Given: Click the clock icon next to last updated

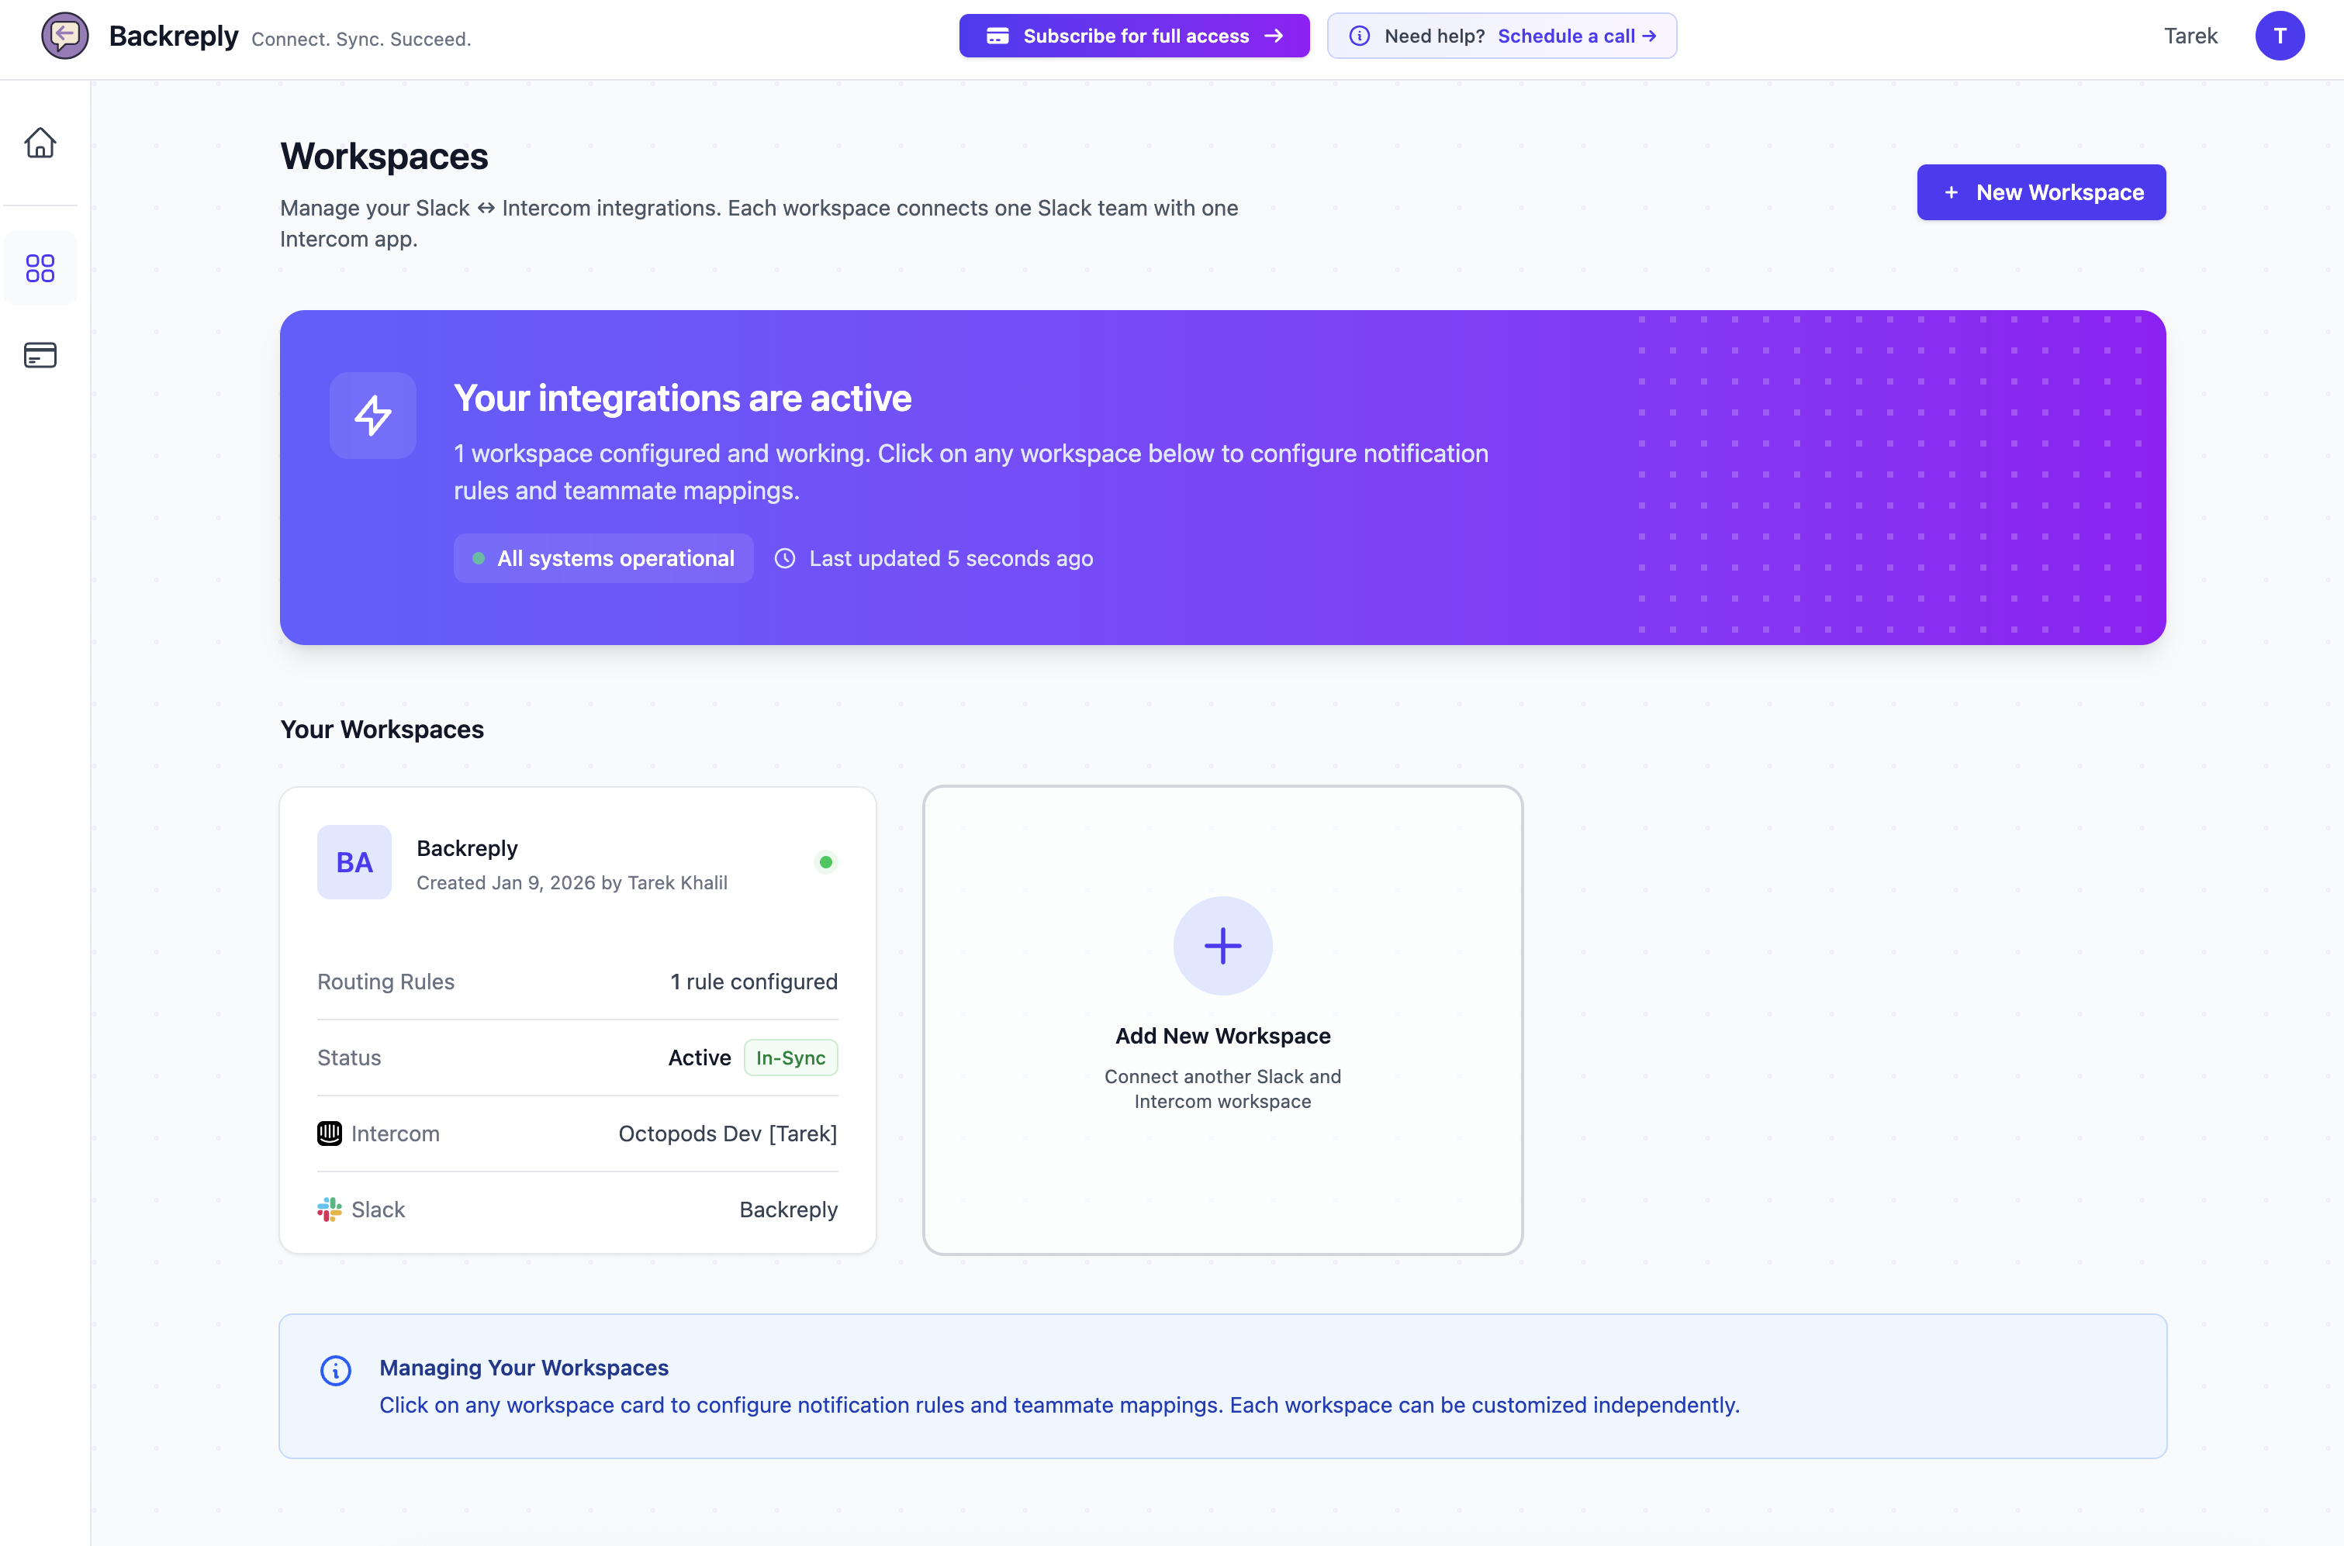Looking at the screenshot, I should click(784, 558).
